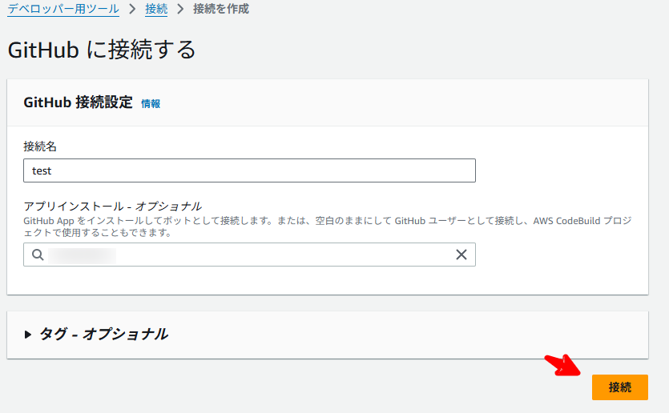The height and width of the screenshot is (413, 669).
Task: Click the red arrow pointing at 接続
Action: click(x=562, y=365)
